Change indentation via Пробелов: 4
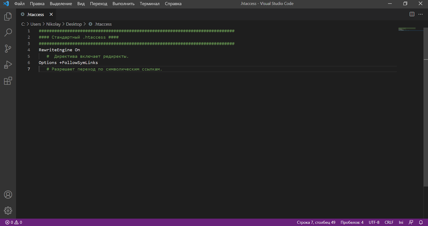Screen dimensions: 428x226 352,222
